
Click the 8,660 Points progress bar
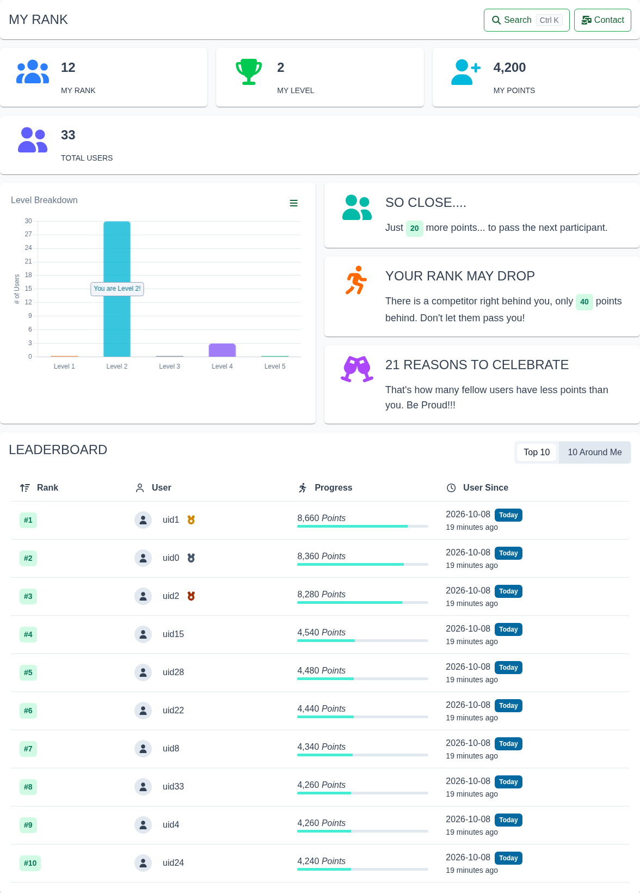pyautogui.click(x=362, y=527)
